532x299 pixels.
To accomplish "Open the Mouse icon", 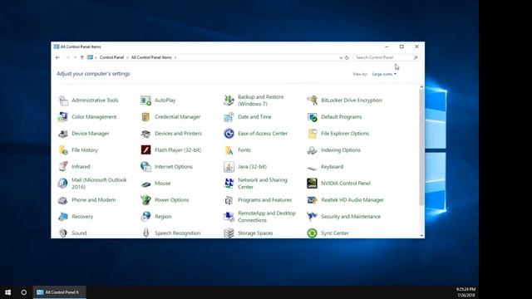I will click(x=146, y=184).
